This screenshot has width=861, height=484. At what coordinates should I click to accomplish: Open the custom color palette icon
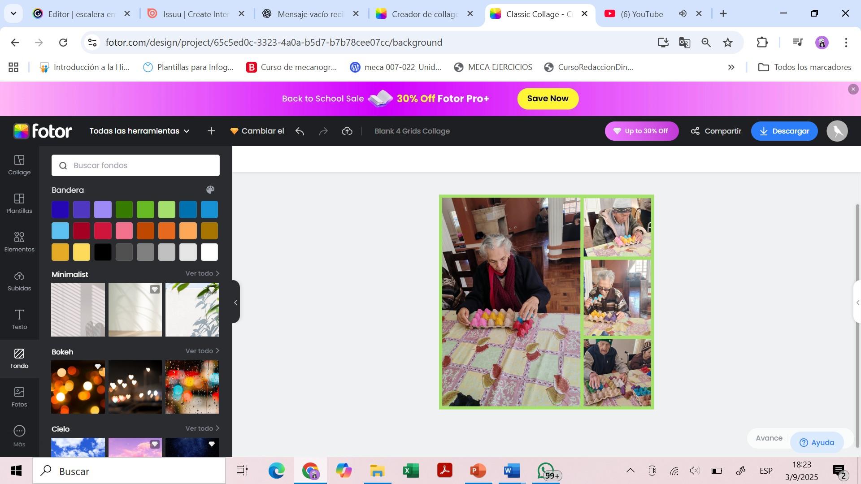coord(210,190)
